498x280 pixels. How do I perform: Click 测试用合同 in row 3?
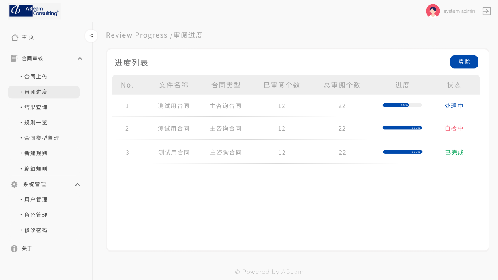(174, 152)
